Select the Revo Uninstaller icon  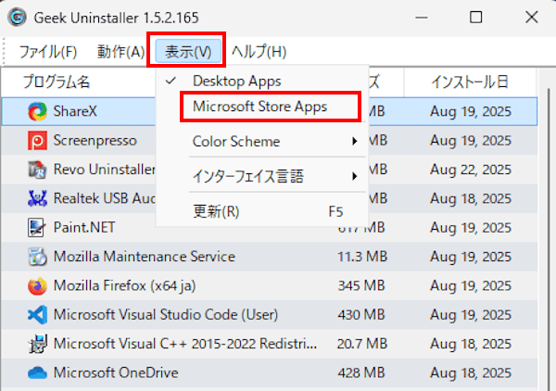point(37,170)
